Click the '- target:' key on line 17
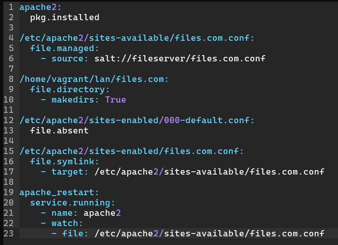This screenshot has width=338, height=245. tap(65, 172)
